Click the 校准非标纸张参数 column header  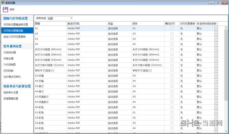(207, 24)
